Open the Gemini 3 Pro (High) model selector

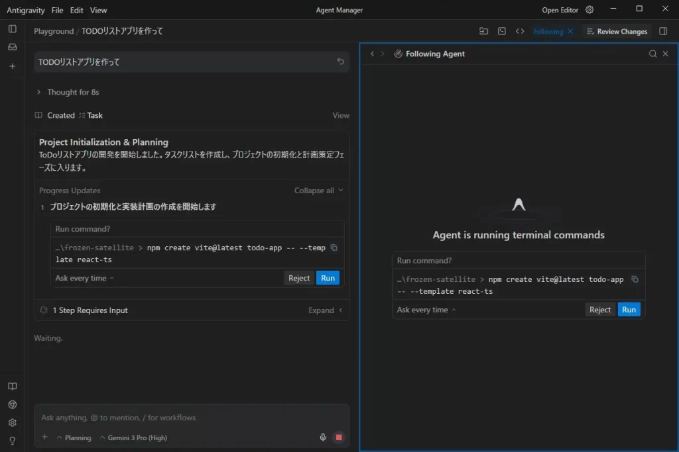pos(133,437)
